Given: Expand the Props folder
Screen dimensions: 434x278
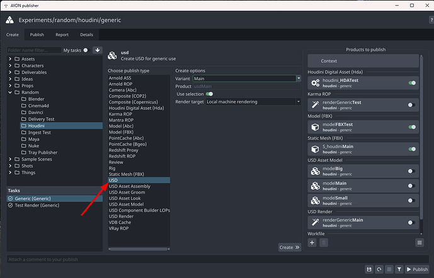Looking at the screenshot, I should coord(10,86).
